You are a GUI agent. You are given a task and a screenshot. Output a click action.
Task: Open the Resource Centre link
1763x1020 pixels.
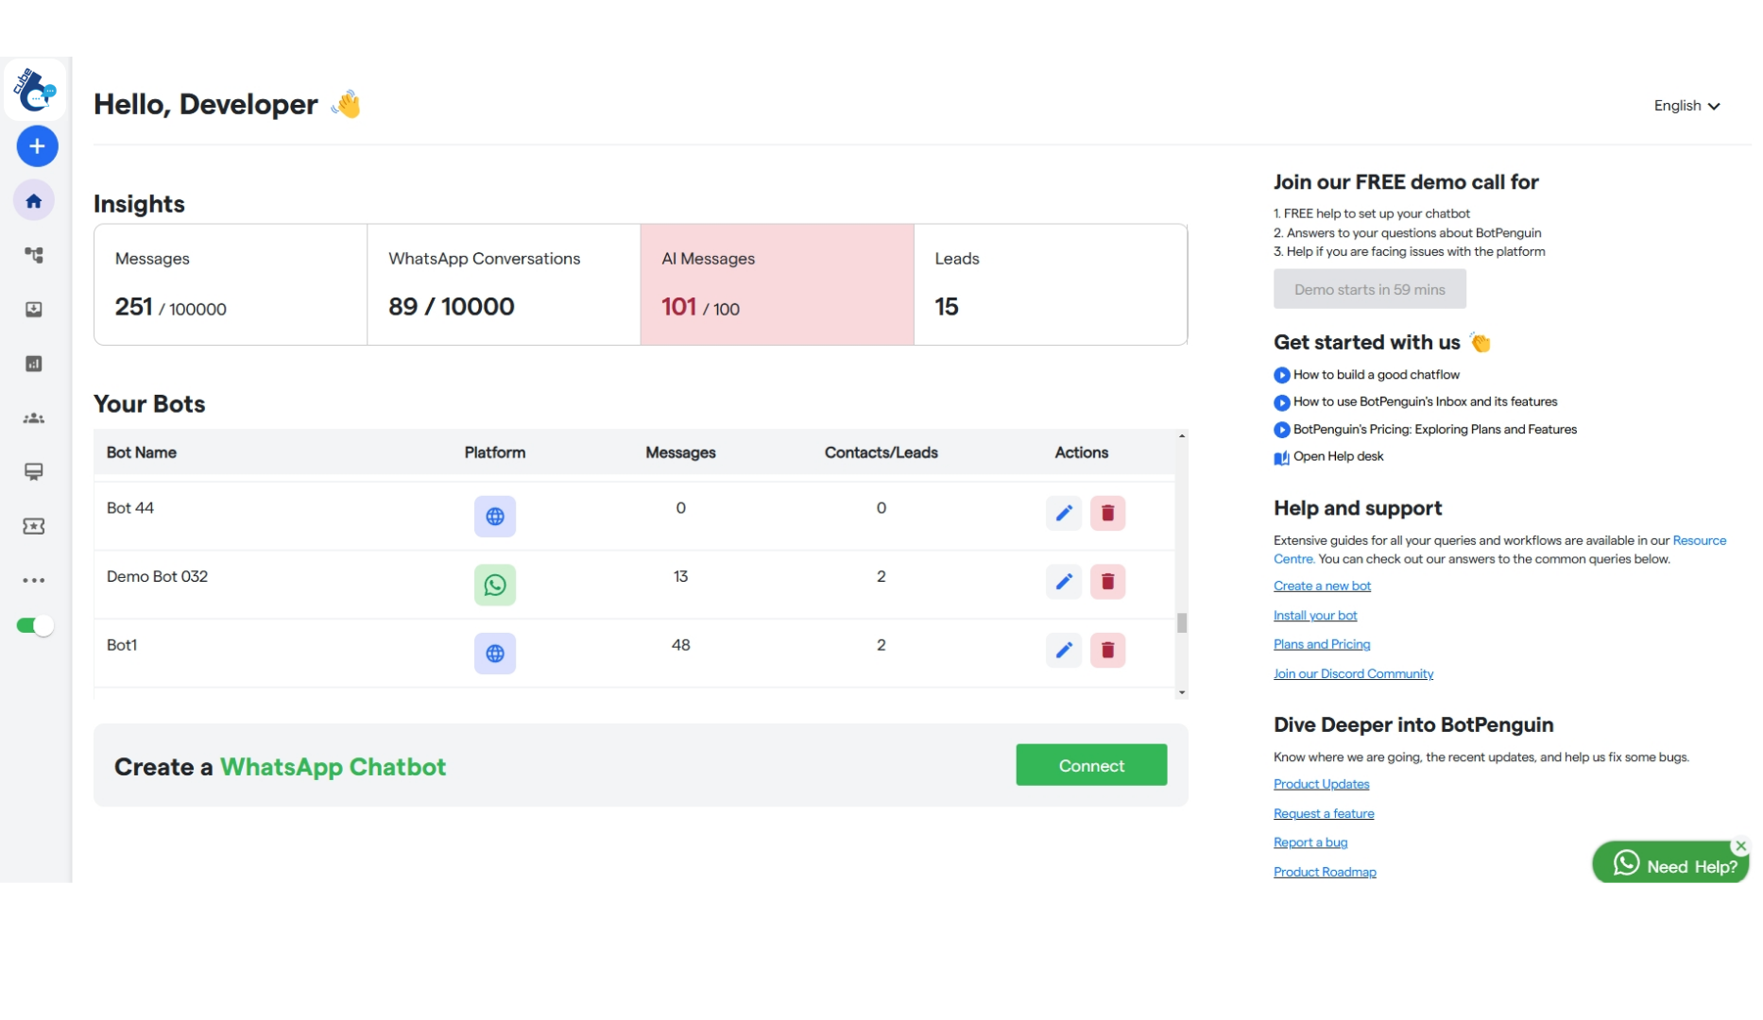tap(1699, 540)
